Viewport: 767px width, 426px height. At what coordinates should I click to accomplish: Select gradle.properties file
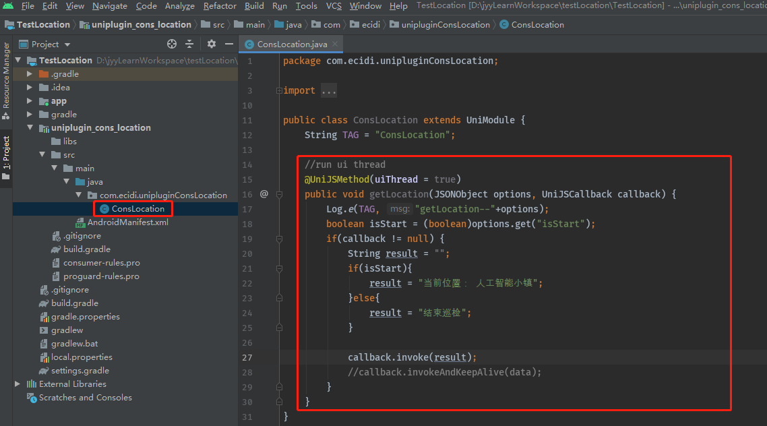pos(80,317)
